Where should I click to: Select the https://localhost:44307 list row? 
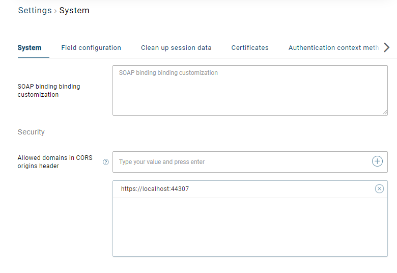point(250,189)
